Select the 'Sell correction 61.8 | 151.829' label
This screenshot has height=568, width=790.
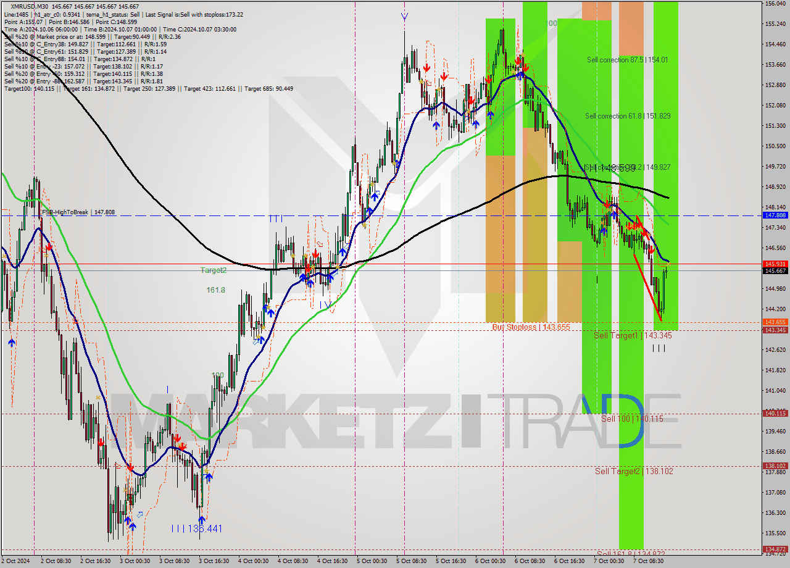click(x=628, y=115)
